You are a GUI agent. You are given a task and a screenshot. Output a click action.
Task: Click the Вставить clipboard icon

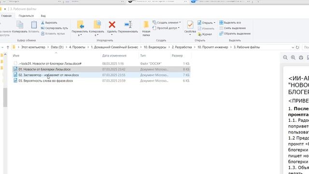tap(34, 25)
